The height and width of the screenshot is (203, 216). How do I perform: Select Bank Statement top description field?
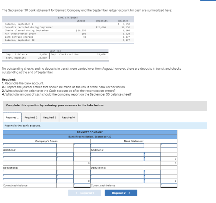tap(117, 146)
